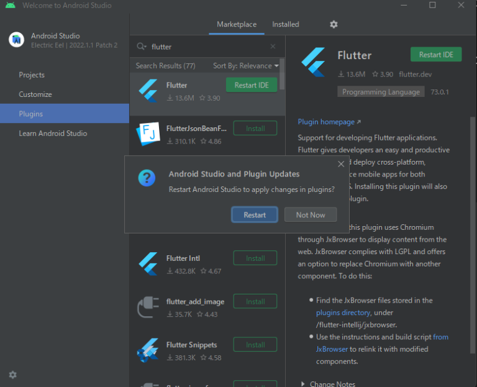This screenshot has height=387, width=477.
Task: Click the Flutter Intl plugin icon
Action: pos(148,264)
